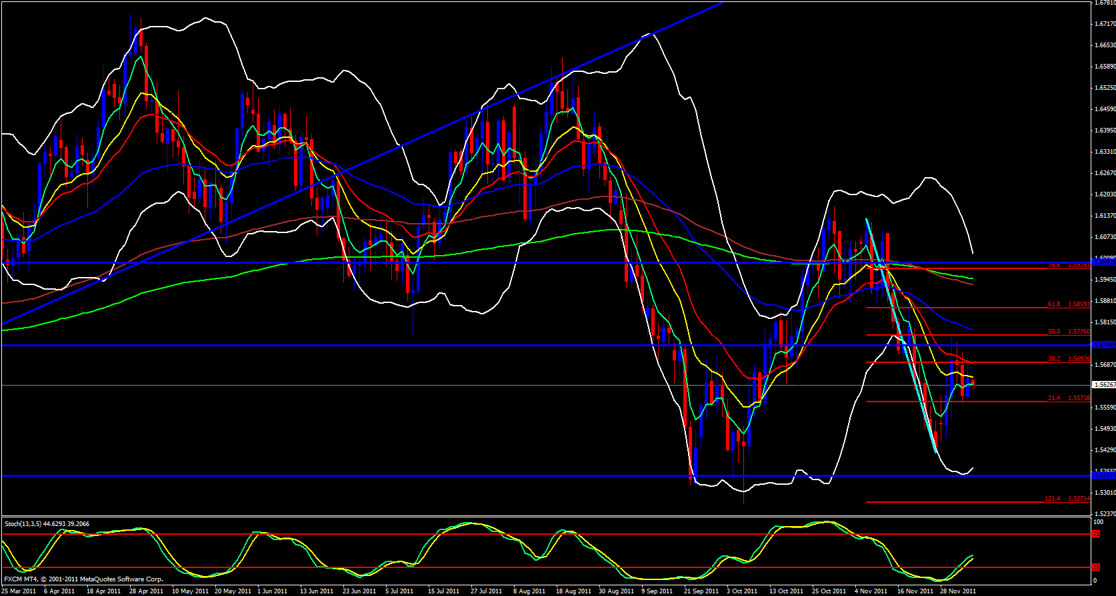Click the divider above the stochastic panel
The image size is (1116, 596).
click(547, 517)
